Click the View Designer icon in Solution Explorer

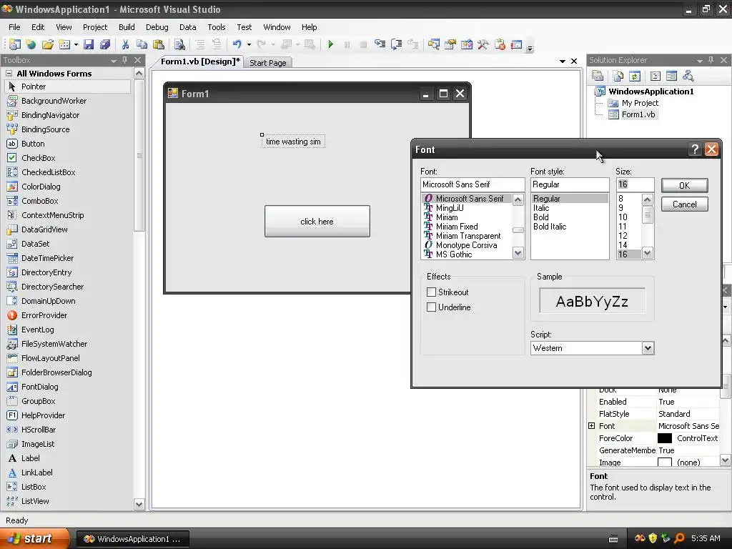pos(671,76)
